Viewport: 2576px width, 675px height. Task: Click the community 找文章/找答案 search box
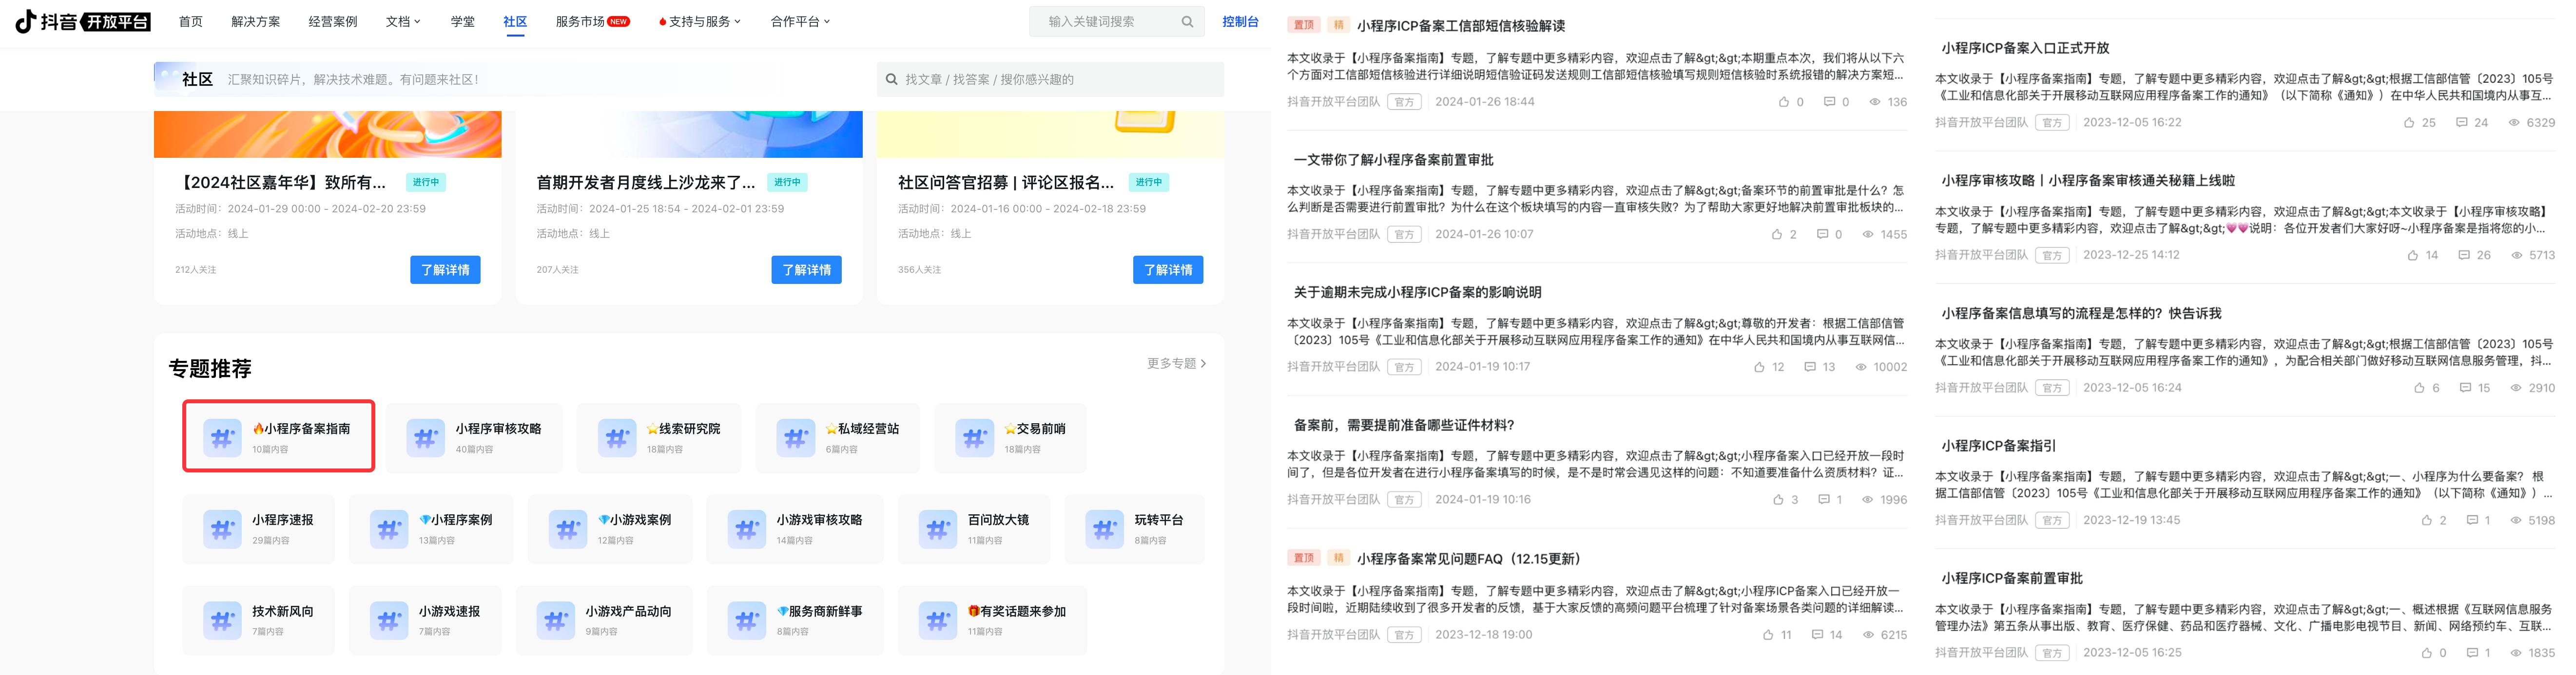tap(1050, 79)
